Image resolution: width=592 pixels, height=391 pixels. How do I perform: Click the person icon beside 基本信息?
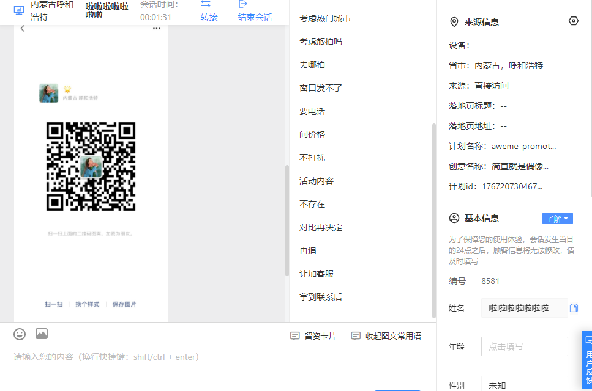coord(454,218)
